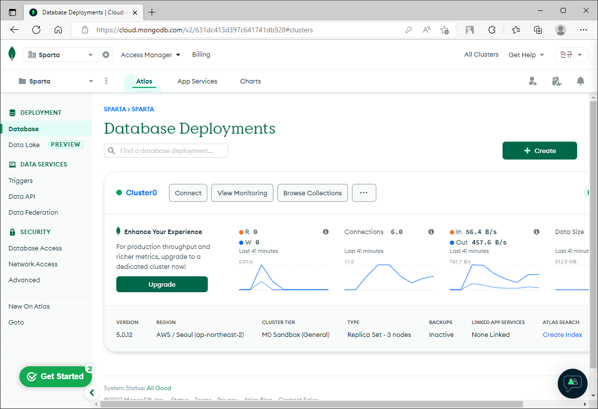Click the Connections history chart

tap(389, 277)
